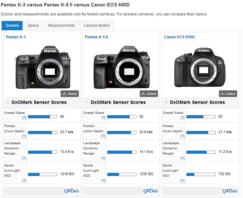
Task: Open Landscape Dynamic Range help [?] for Canon 650D
Action: [182, 158]
